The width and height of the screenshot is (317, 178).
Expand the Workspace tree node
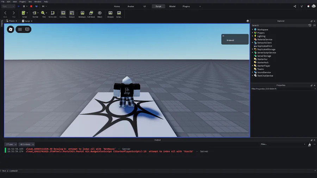[252, 30]
